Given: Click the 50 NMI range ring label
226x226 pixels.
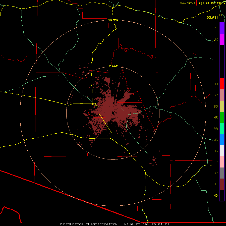Looking at the screenshot, I should 113,66.
